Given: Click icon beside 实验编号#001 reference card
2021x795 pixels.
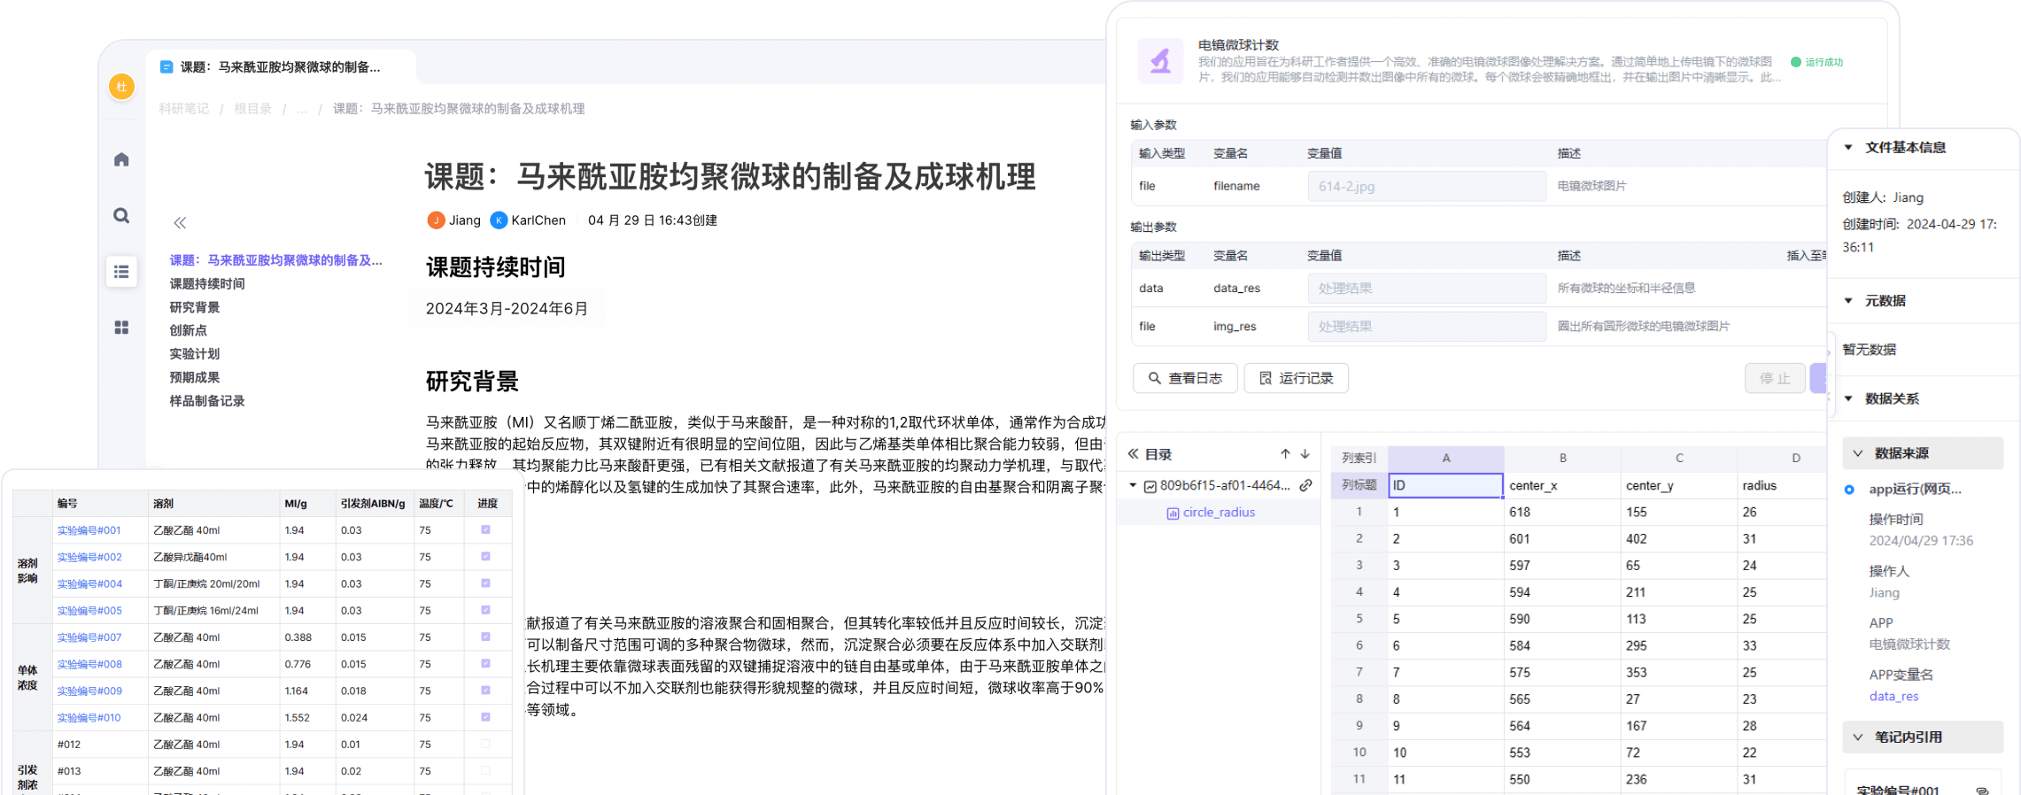Looking at the screenshot, I should [x=1982, y=791].
